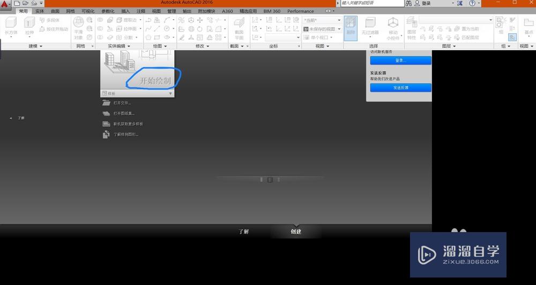Image resolution: width=536 pixels, height=285 pixels.
Task: Switch to the 常用 ribbon tab
Action: 23,11
